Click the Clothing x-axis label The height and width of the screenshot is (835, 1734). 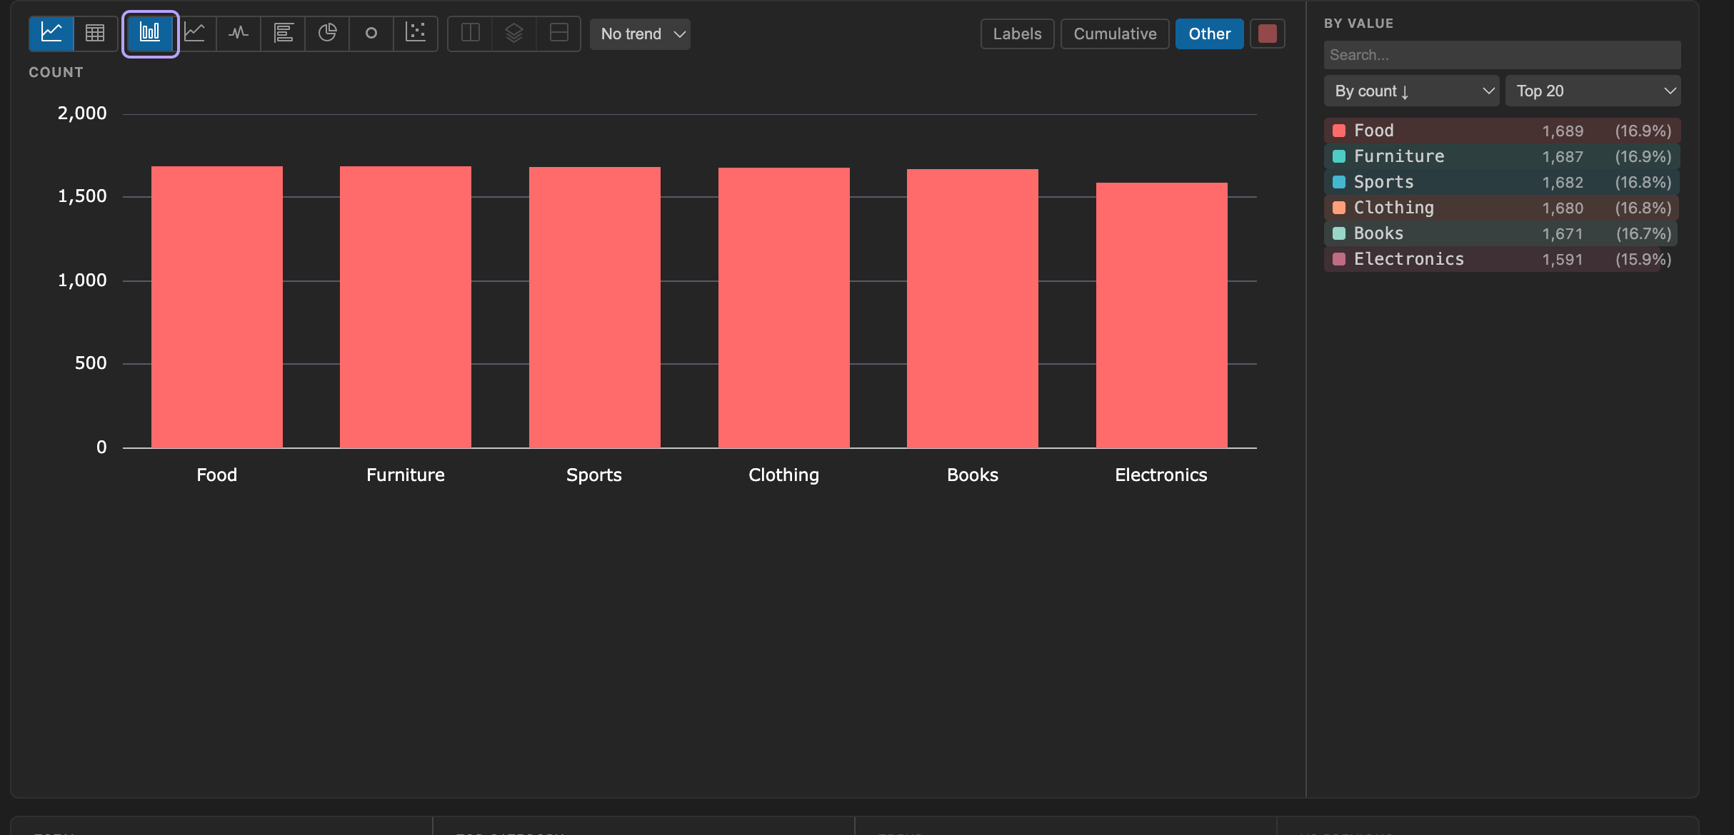coord(784,475)
